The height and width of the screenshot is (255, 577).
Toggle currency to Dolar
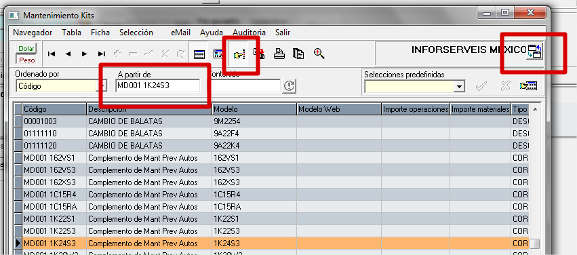tap(26, 49)
